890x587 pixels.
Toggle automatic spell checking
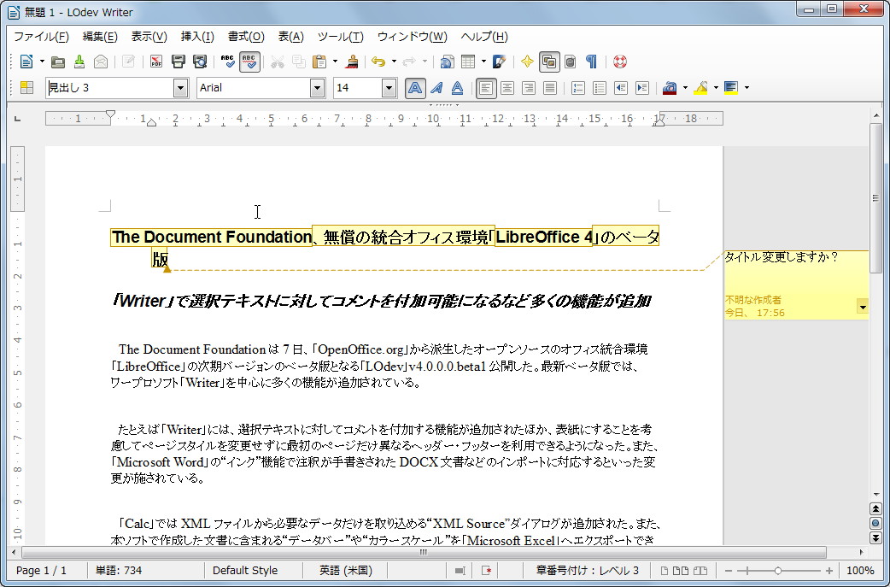pos(249,62)
